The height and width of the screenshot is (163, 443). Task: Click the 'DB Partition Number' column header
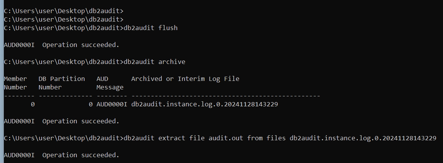pos(62,83)
